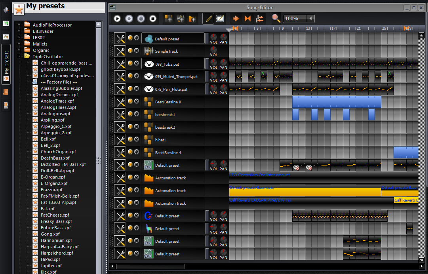Add a new Sample track
Screen dimensions: 428x274
(180, 18)
